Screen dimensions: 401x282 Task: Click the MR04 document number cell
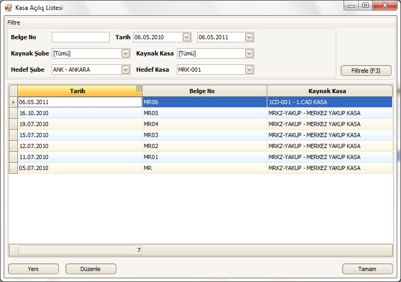point(205,124)
